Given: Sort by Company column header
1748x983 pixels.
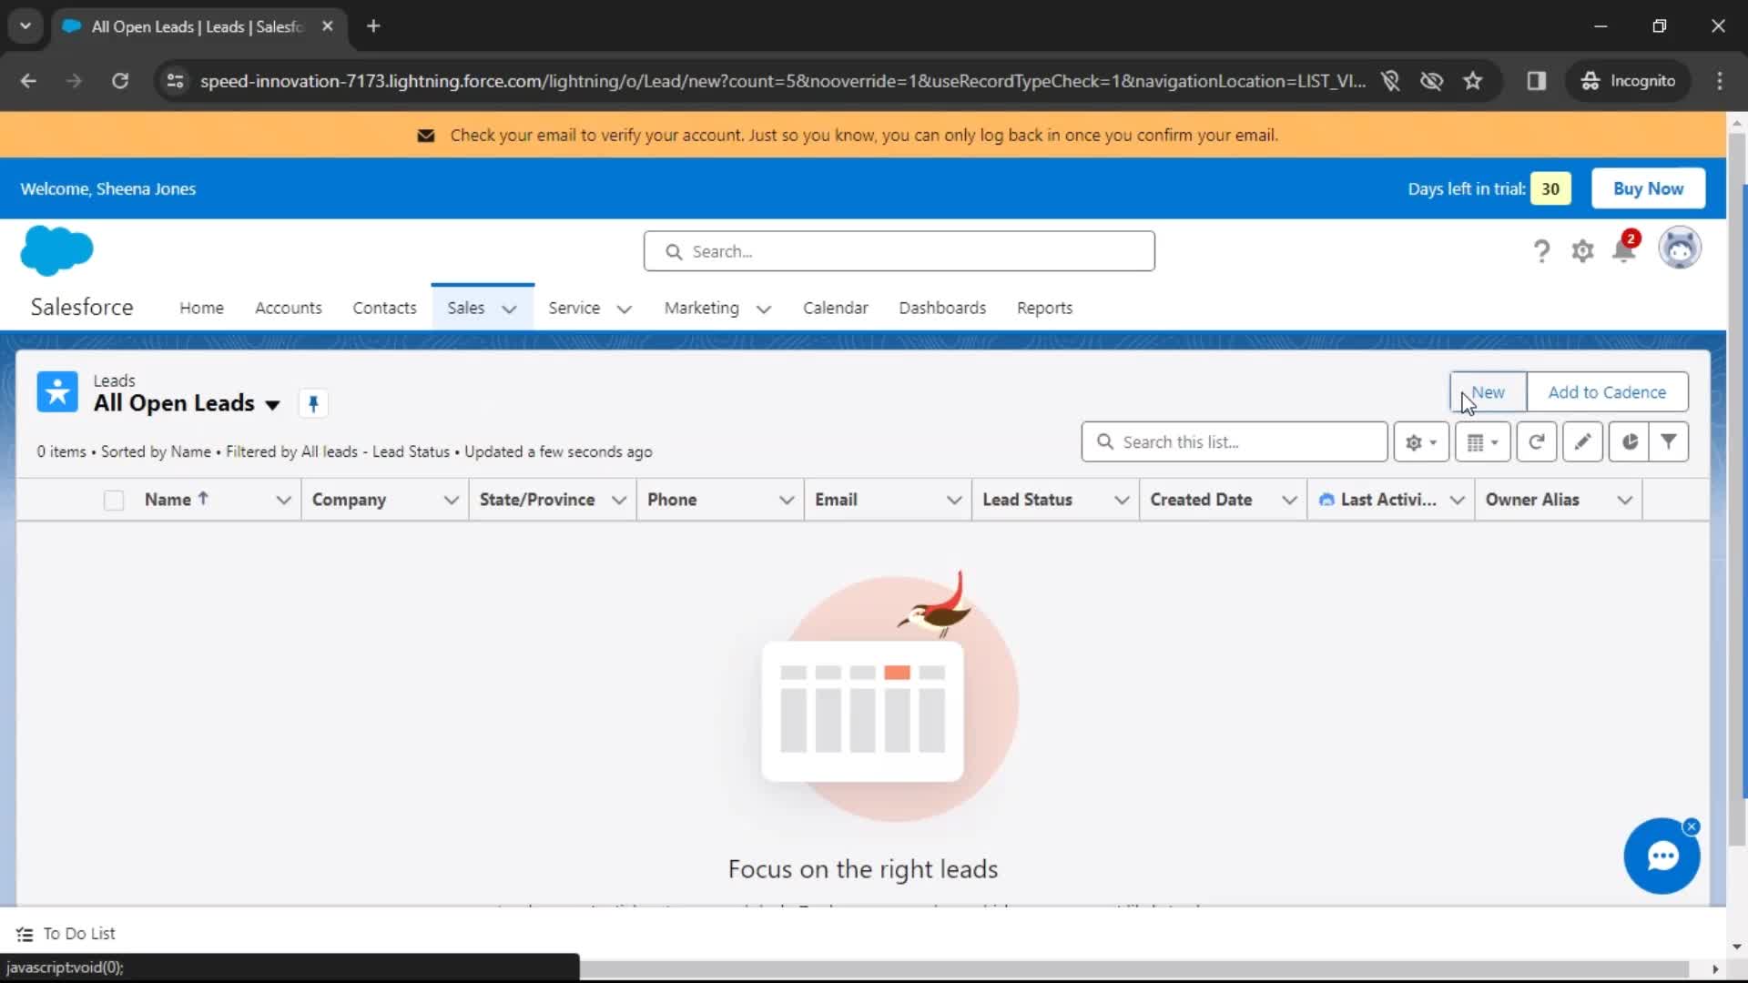Looking at the screenshot, I should [349, 500].
